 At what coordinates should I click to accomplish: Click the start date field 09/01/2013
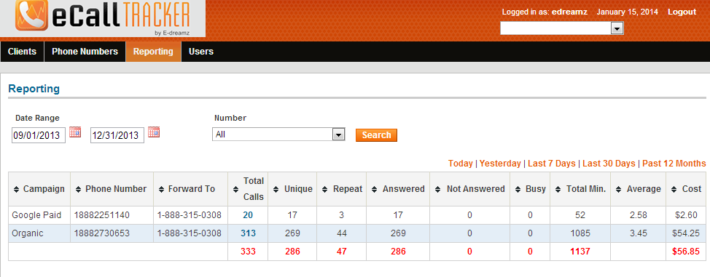tap(39, 135)
